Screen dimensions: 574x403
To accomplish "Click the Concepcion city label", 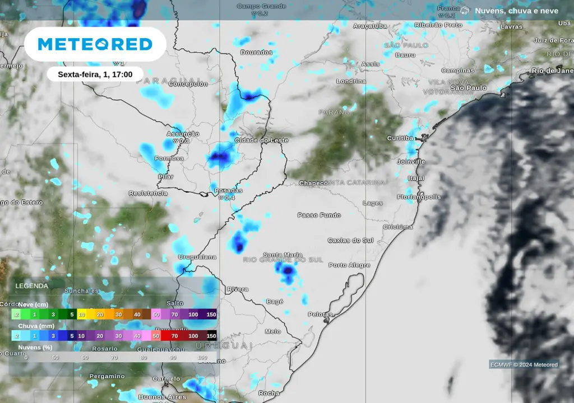I will pos(188,84).
